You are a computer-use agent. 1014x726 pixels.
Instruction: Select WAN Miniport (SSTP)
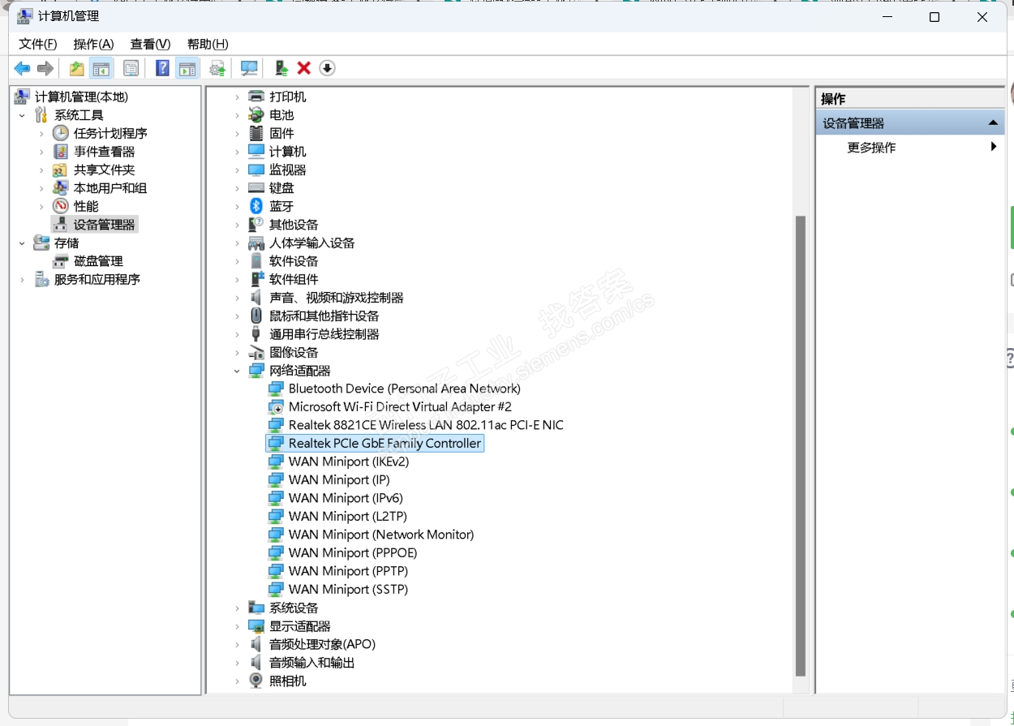pyautogui.click(x=348, y=590)
